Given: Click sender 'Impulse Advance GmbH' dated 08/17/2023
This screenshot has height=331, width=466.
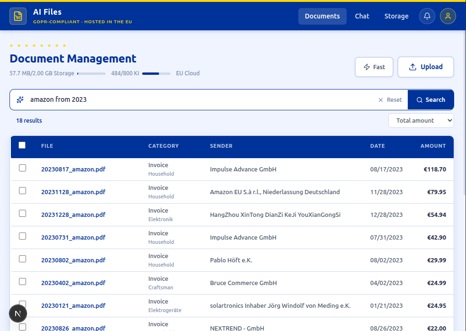Looking at the screenshot, I should click(243, 169).
